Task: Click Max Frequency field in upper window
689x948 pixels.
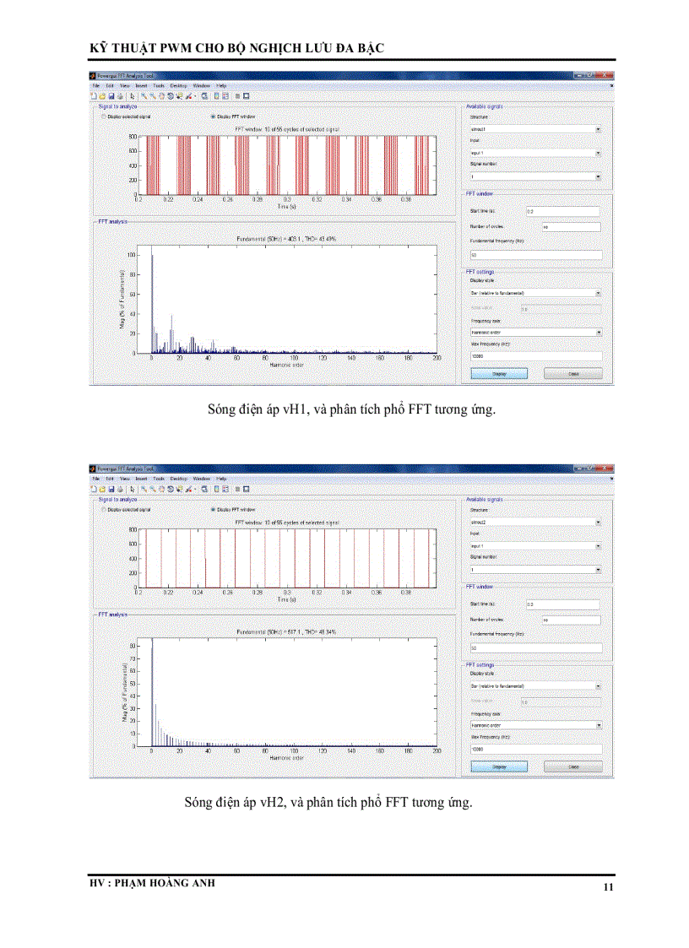Action: [535, 356]
